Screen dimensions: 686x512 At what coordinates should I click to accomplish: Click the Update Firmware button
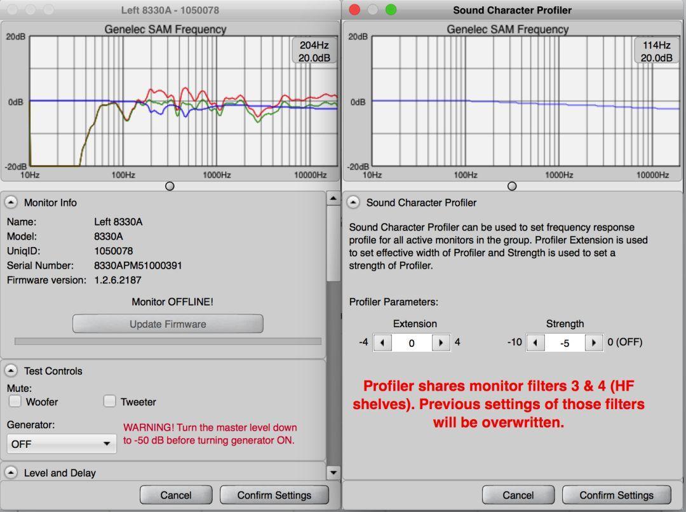click(x=168, y=324)
